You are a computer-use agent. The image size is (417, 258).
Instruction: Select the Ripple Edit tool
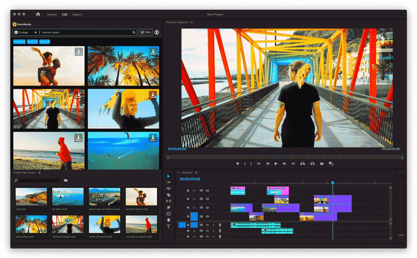(169, 188)
